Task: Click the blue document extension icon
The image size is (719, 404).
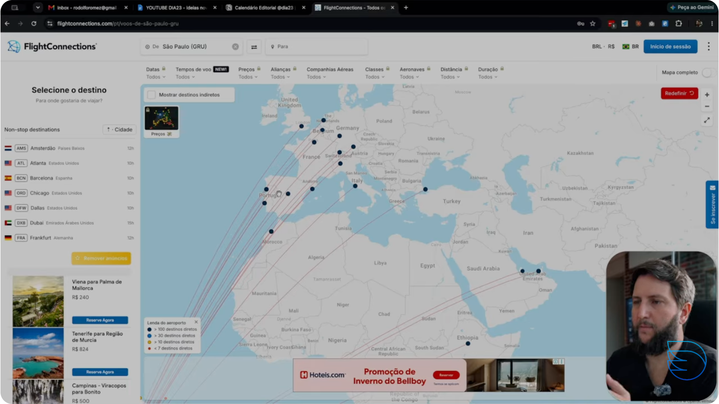Action: coord(665,23)
